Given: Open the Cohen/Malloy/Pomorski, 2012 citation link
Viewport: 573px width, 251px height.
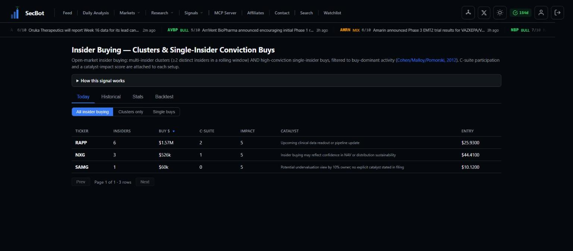Looking at the screenshot, I should point(426,60).
